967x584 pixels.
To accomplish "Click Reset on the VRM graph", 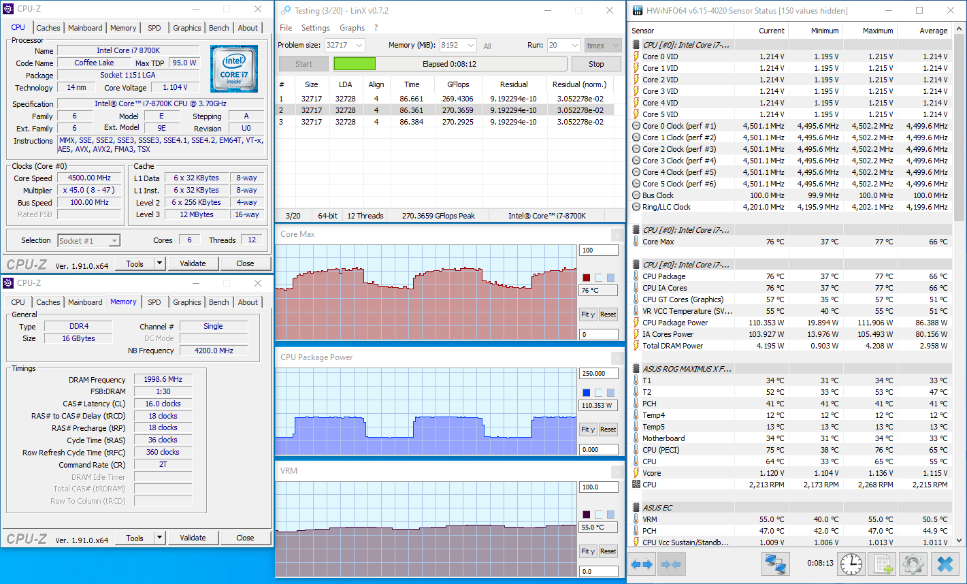I will pos(608,551).
